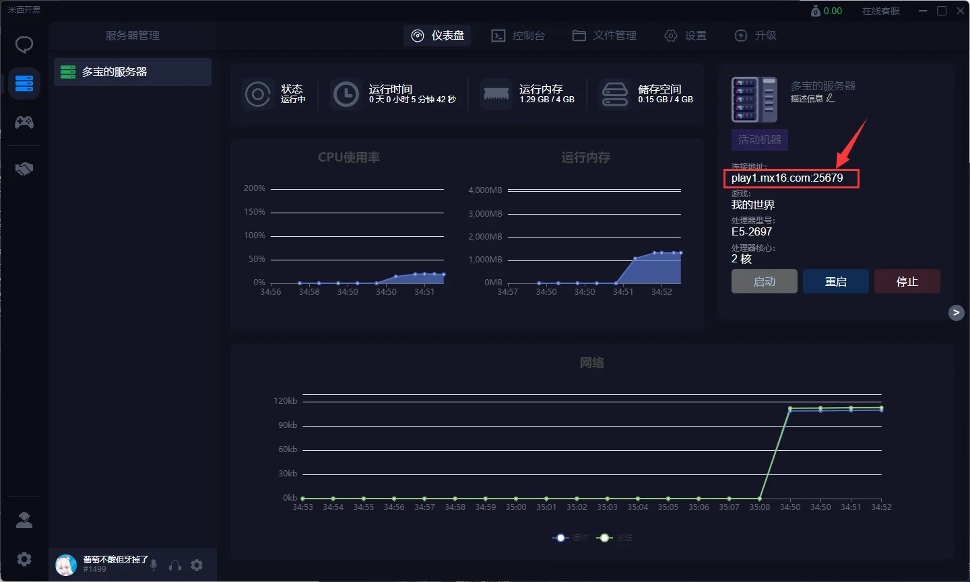The image size is (970, 582).
Task: Open the server list sidebar icon
Action: point(24,83)
